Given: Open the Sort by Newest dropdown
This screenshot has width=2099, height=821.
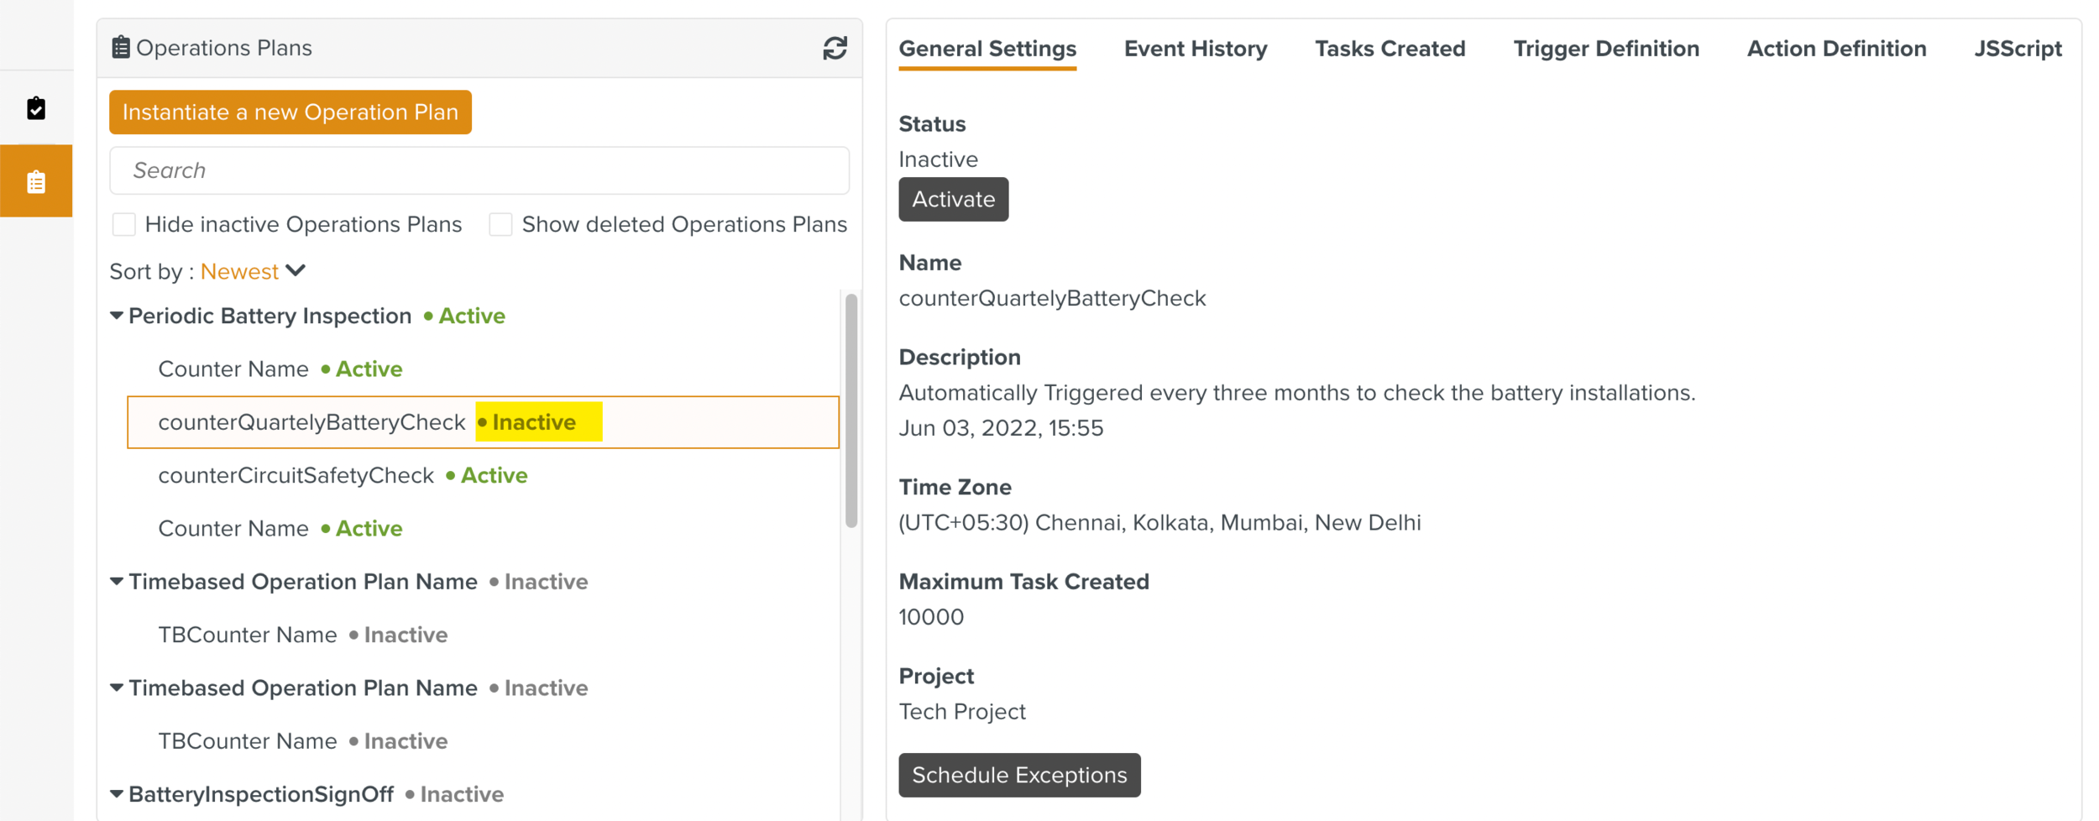Looking at the screenshot, I should pos(252,272).
